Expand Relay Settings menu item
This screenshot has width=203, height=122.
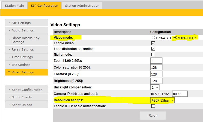click(26, 49)
